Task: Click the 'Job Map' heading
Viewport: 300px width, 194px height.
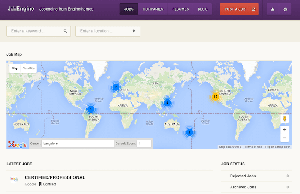Action: 14,54
